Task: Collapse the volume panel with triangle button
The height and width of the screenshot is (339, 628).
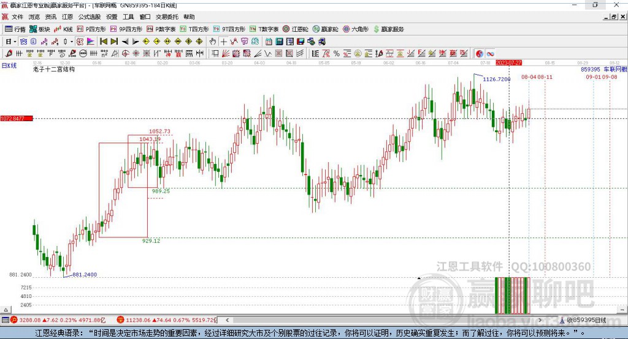Action: click(419, 278)
